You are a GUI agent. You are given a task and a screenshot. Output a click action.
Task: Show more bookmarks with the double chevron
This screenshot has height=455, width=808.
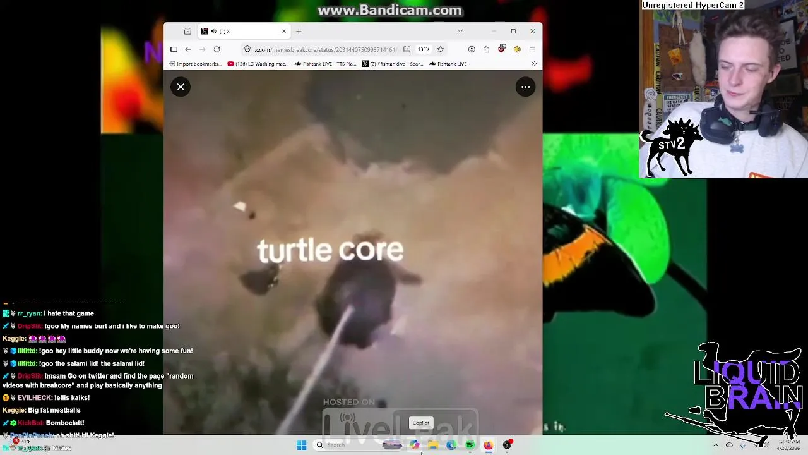click(533, 64)
